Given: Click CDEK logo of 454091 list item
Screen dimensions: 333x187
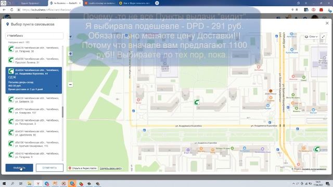Looking at the screenshot, I should 11,133.
